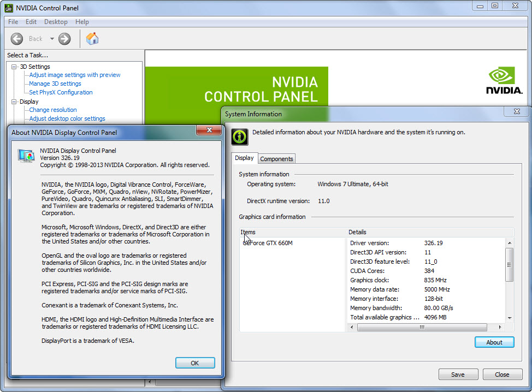Click Close button in System Information
532x392 pixels.
tap(502, 375)
